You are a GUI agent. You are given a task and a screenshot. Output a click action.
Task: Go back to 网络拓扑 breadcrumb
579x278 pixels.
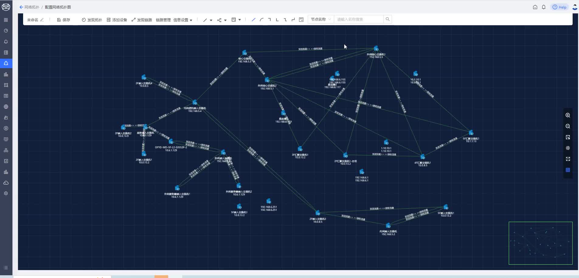29,7
